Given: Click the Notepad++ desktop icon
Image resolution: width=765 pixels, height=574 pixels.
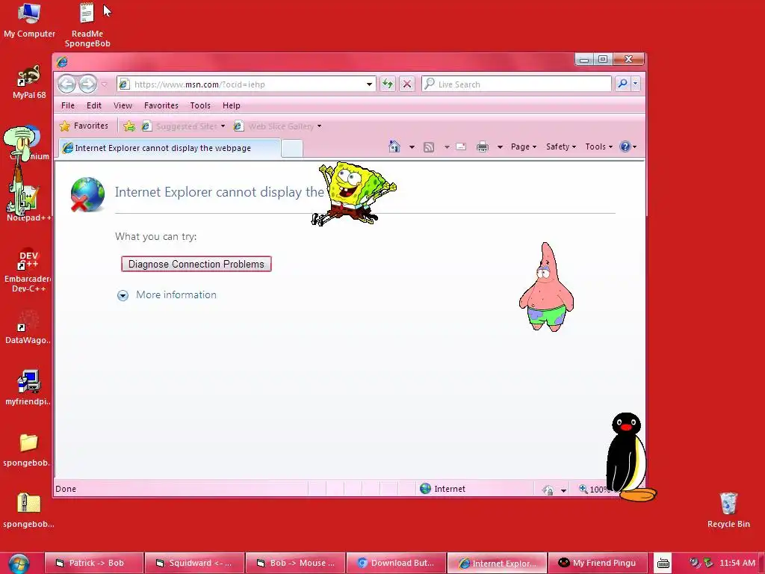Looking at the screenshot, I should pyautogui.click(x=28, y=203).
